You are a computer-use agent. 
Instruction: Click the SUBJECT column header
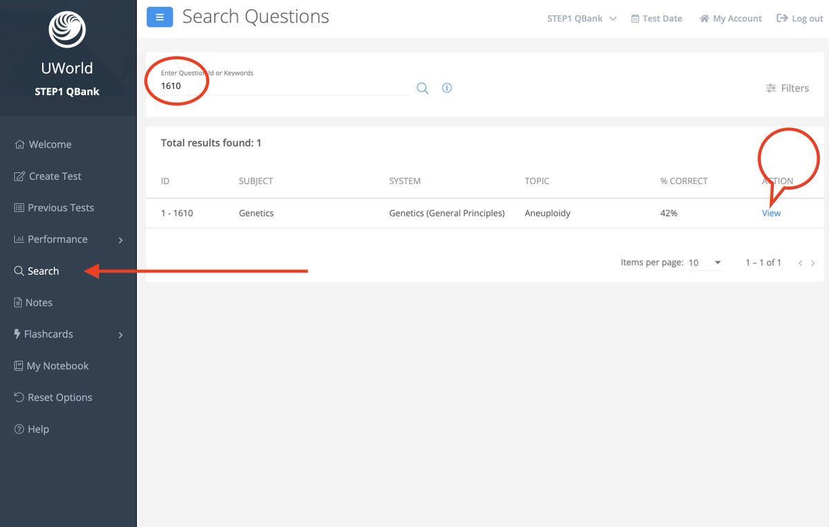click(x=256, y=181)
